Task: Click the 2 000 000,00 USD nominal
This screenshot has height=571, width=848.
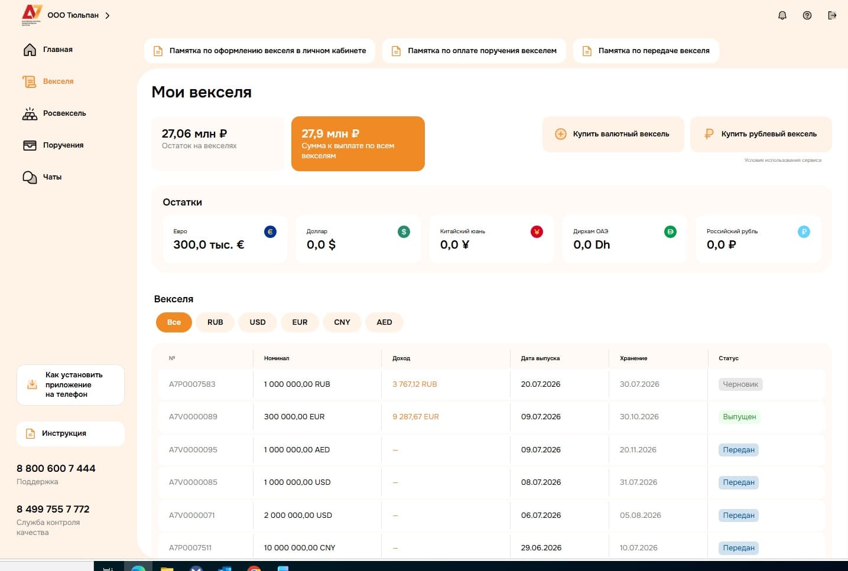Action: click(x=298, y=515)
